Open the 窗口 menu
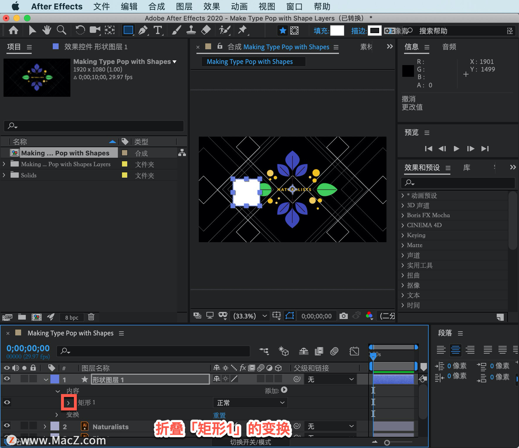 pos(294,6)
